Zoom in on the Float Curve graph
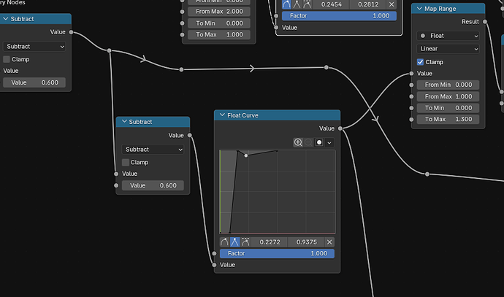 298,142
